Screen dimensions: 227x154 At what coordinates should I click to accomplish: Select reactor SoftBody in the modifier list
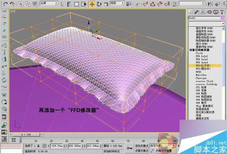pyautogui.click(x=207, y=84)
